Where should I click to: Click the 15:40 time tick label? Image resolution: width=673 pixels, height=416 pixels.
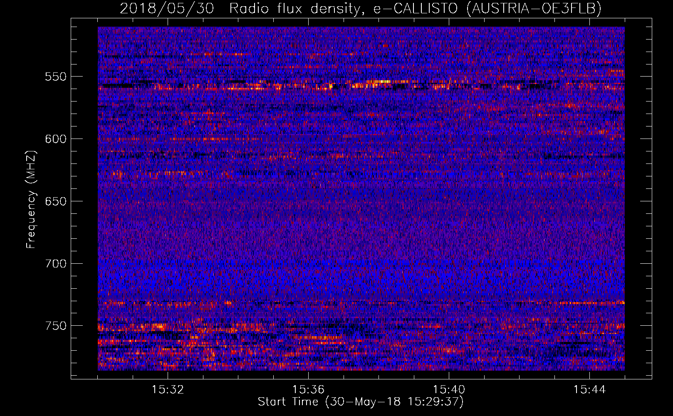[449, 390]
